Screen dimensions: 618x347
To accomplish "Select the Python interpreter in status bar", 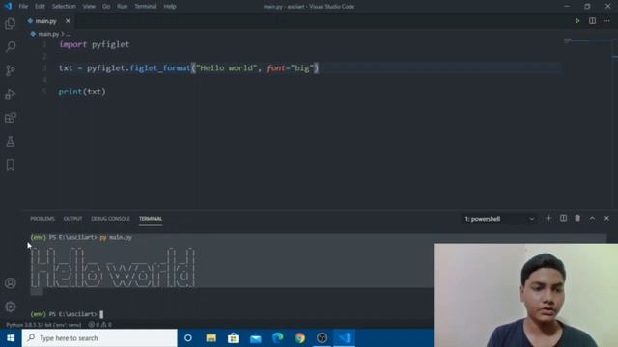I will pos(43,325).
